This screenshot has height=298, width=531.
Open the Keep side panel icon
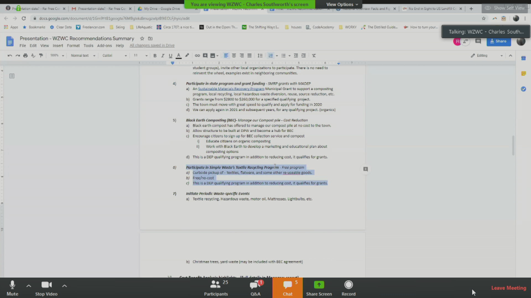point(523,73)
